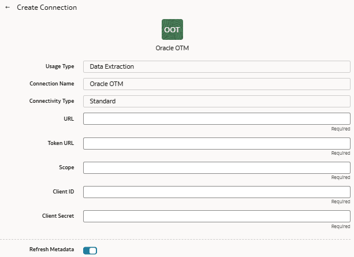Focus the Scope input field
354x257 pixels.
[x=217, y=167]
